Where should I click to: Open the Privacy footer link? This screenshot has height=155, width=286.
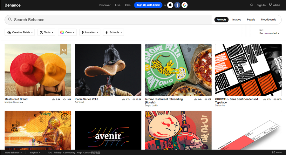click(x=58, y=153)
